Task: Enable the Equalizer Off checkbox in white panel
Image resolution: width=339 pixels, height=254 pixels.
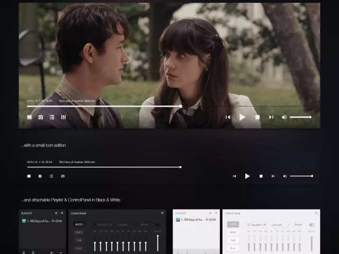Action: click(x=249, y=225)
